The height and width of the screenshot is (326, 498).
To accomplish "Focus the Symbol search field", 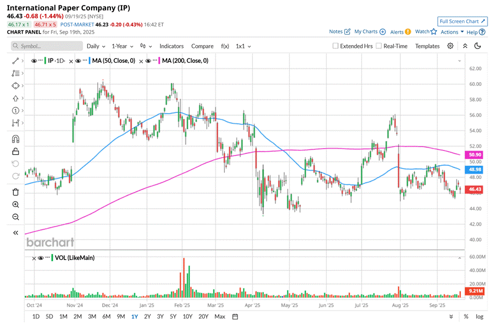I will pyautogui.click(x=47, y=46).
